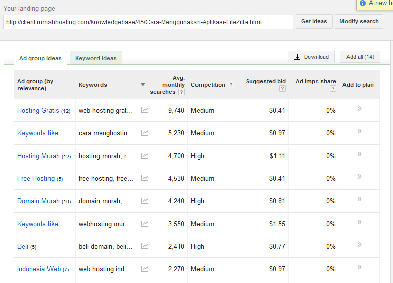
Task: Open the trend chart icon in Hosting Murah row
Action: tap(144, 156)
